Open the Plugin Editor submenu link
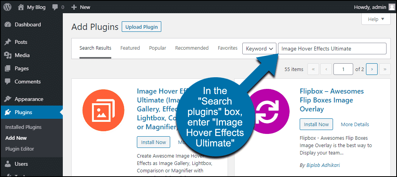 [19, 149]
